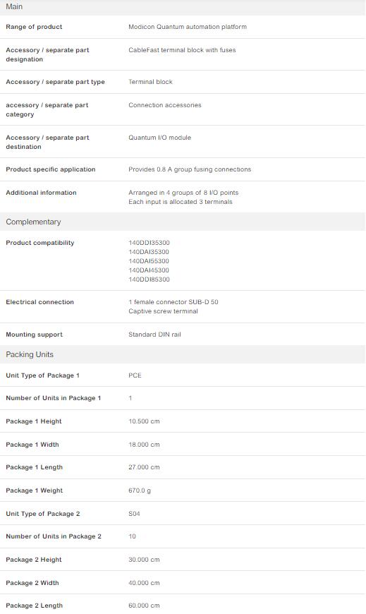The image size is (366, 614).
Task: Select compatible product 140DDI85300
Action: click(x=149, y=279)
